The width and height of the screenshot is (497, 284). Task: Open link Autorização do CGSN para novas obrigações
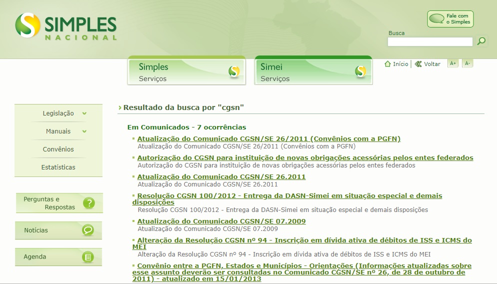pyautogui.click(x=305, y=158)
